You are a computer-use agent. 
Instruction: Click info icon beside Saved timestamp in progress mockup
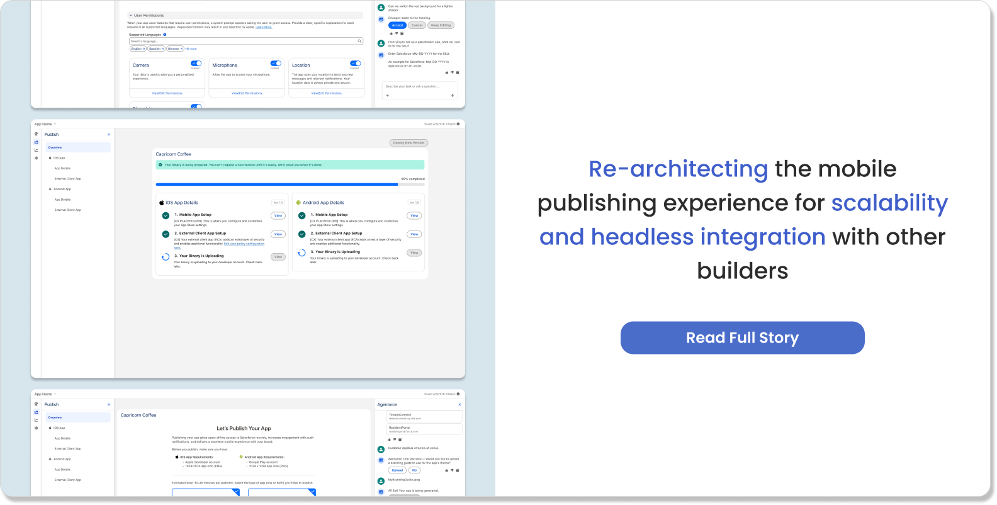click(458, 124)
